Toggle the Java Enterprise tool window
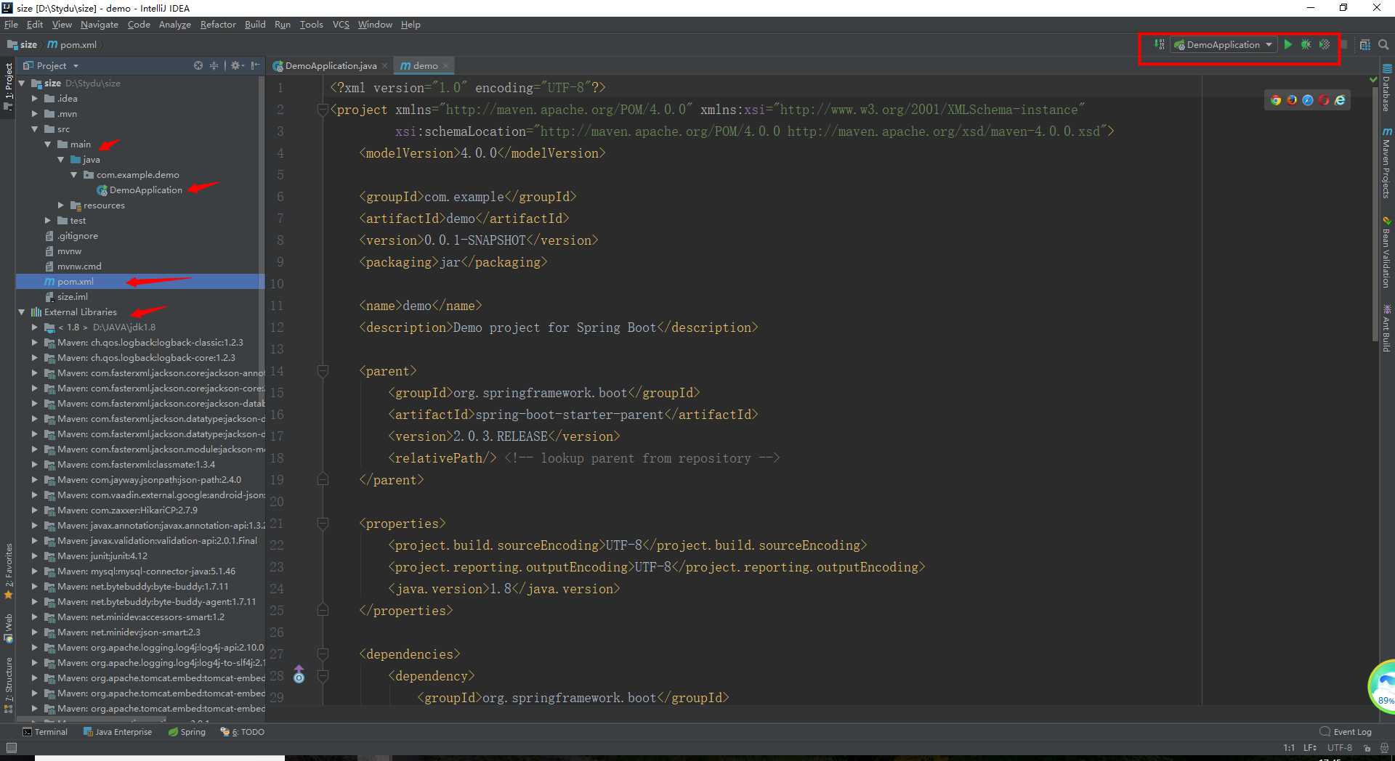This screenshot has height=761, width=1395. click(x=118, y=732)
